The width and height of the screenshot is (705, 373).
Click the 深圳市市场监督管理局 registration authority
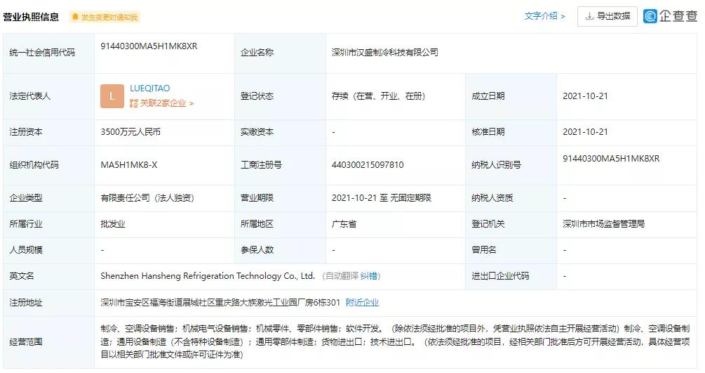coord(603,224)
